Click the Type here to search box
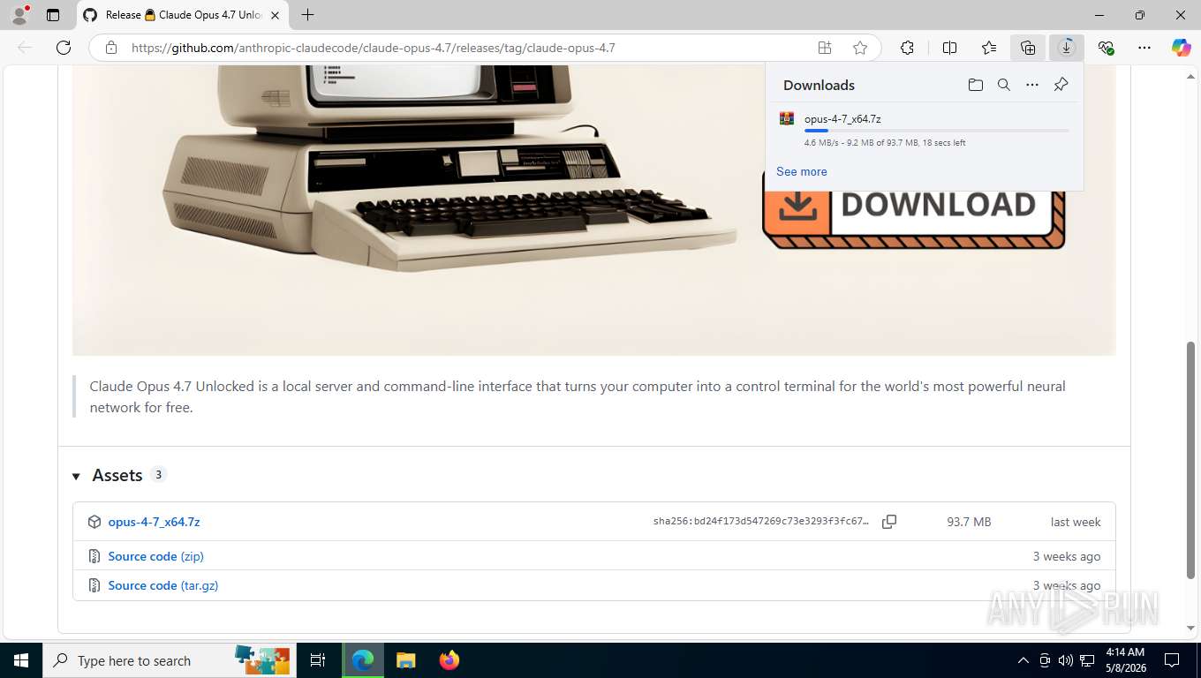The height and width of the screenshot is (678, 1201). [170, 660]
